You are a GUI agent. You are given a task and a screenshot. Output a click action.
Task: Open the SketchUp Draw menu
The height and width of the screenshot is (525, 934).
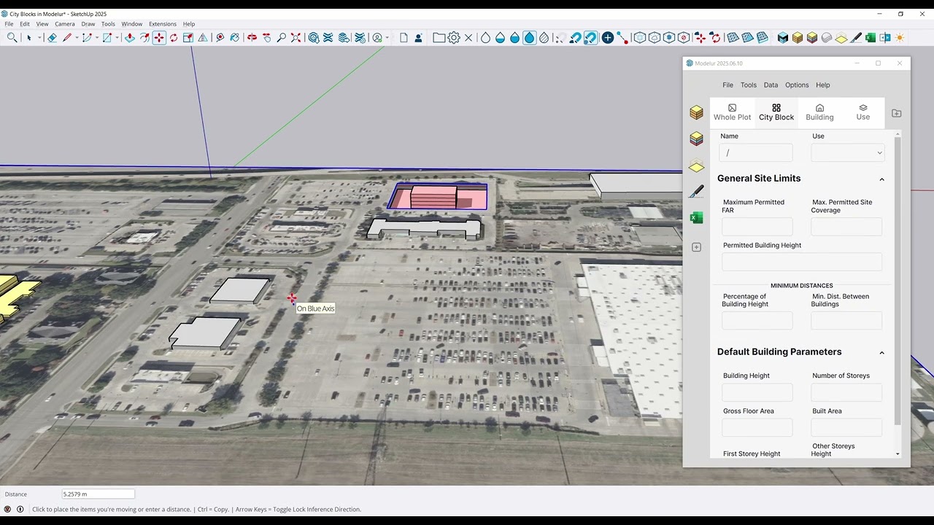[88, 24]
